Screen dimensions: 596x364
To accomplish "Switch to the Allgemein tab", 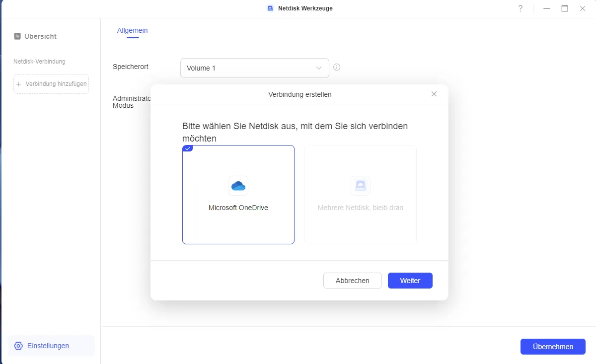I will (133, 30).
